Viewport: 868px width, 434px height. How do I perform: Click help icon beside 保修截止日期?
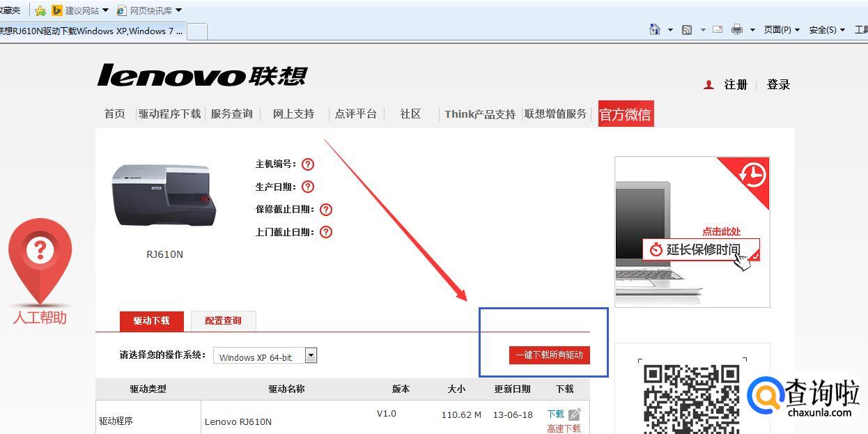pos(325,210)
